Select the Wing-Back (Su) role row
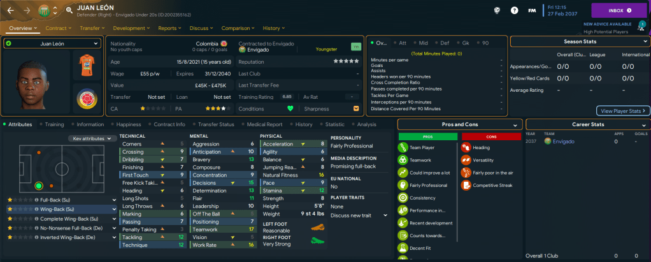This screenshot has width=651, height=262. (61, 208)
